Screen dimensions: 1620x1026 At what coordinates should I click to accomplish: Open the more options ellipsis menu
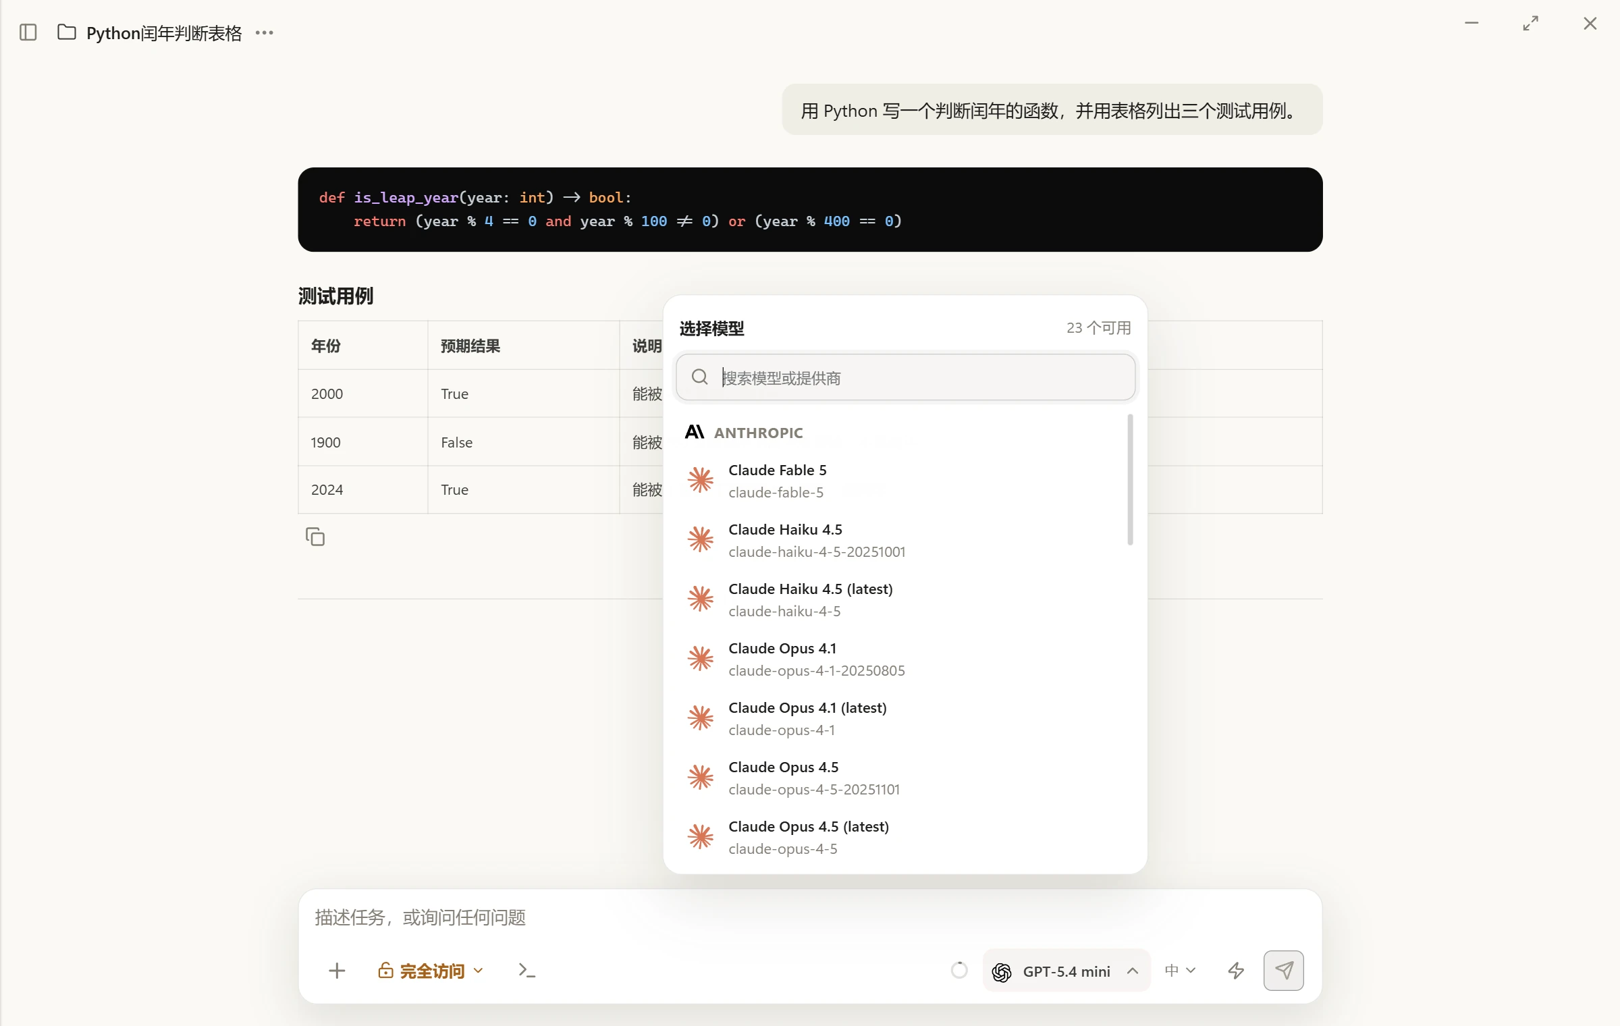(x=264, y=32)
